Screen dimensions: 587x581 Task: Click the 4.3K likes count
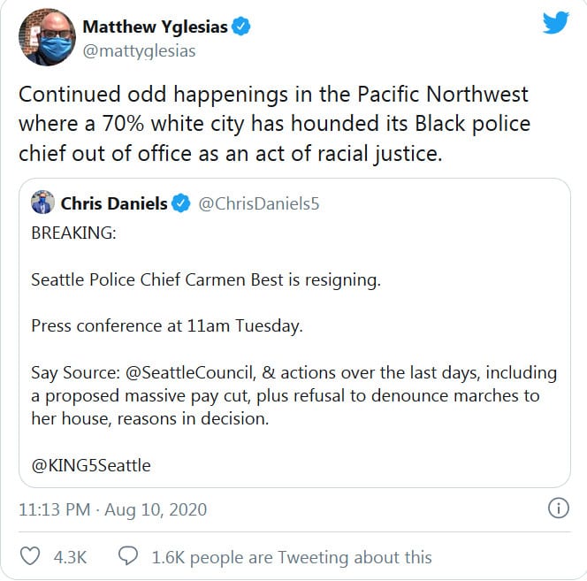70,557
